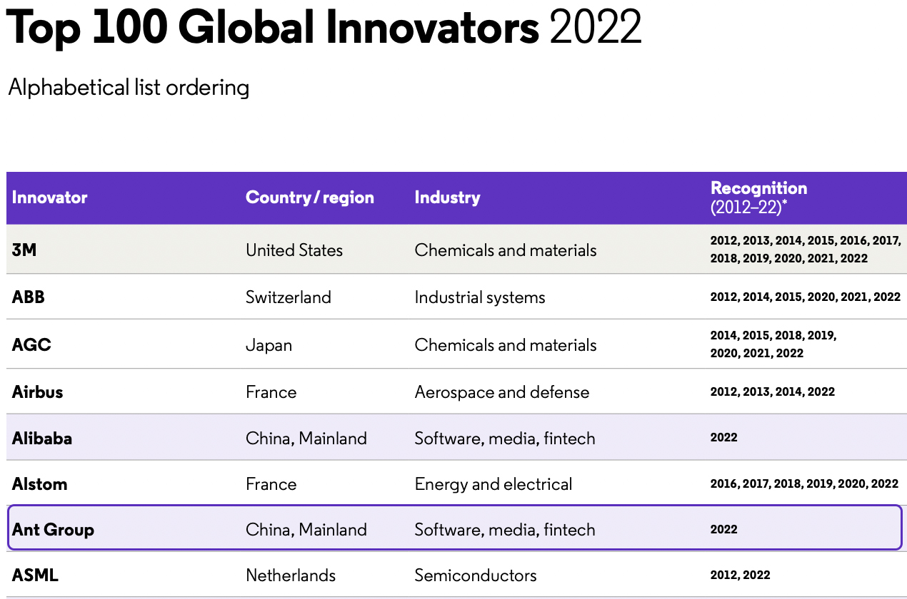Screen dimensions: 907x599
Task: Click the Country/region column header
Action: click(309, 198)
